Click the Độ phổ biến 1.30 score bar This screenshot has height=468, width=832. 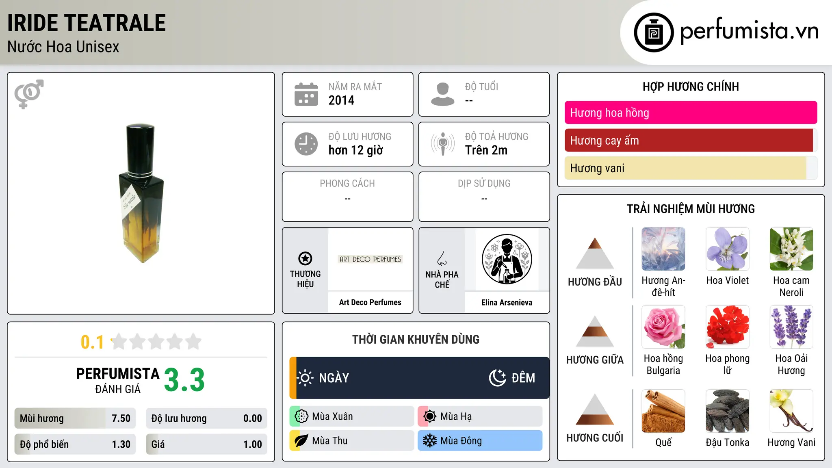coord(75,444)
